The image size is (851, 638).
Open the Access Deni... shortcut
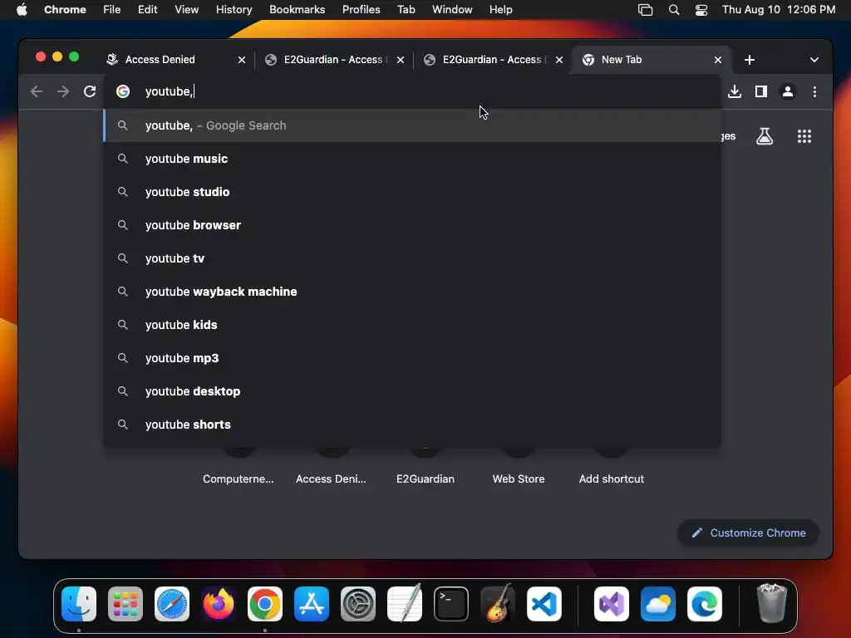[331, 478]
